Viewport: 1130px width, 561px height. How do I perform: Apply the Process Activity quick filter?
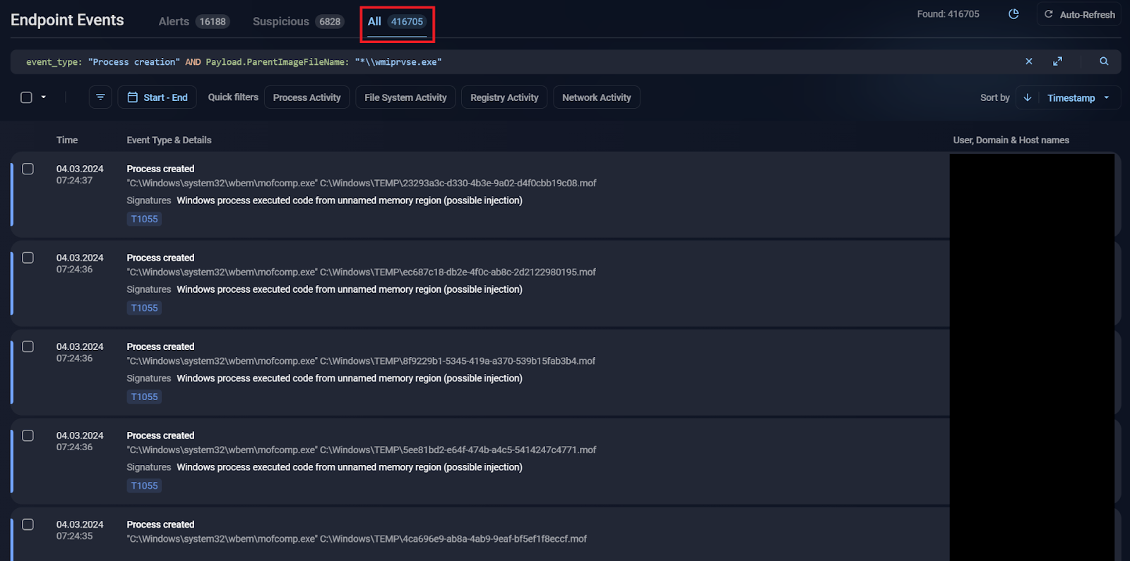[x=307, y=97]
